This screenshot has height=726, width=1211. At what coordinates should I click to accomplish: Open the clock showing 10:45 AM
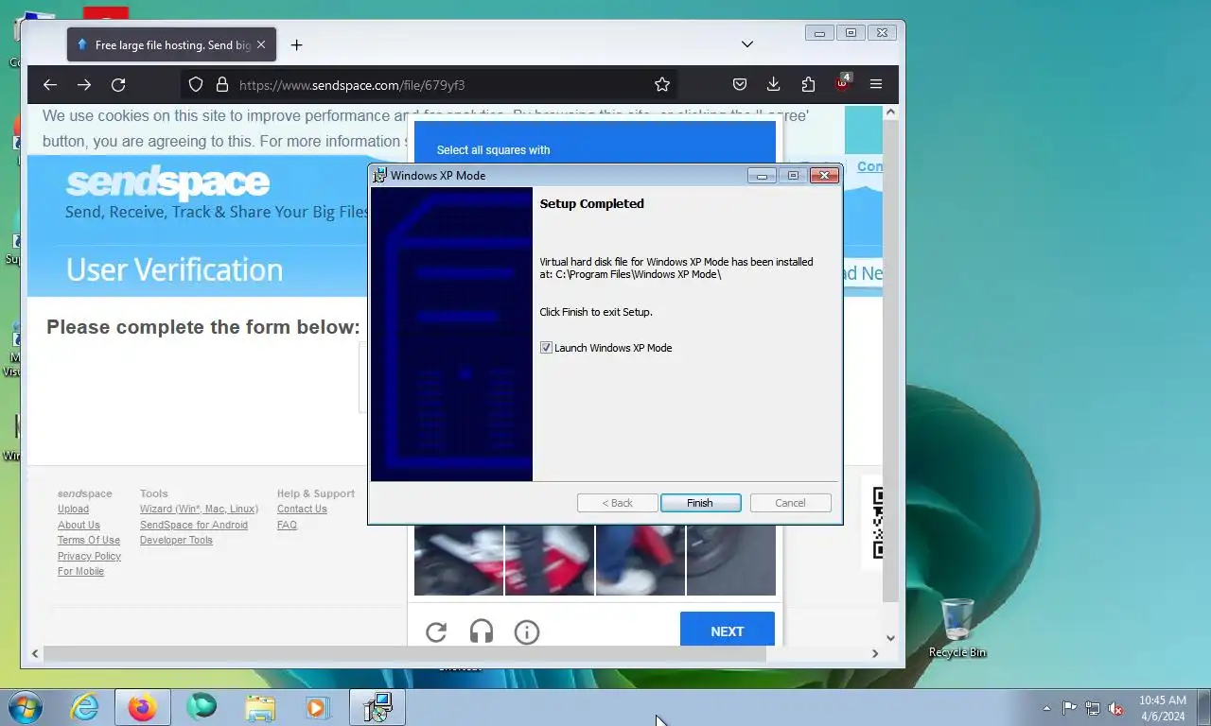point(1163,707)
